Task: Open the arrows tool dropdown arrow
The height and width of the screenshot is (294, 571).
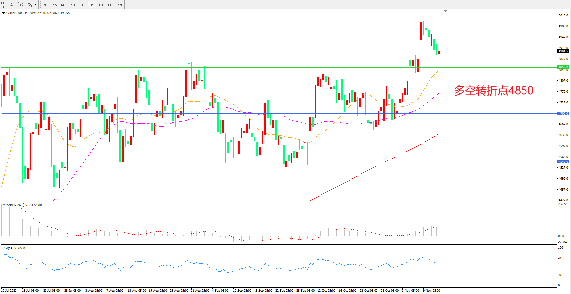Action: point(35,5)
